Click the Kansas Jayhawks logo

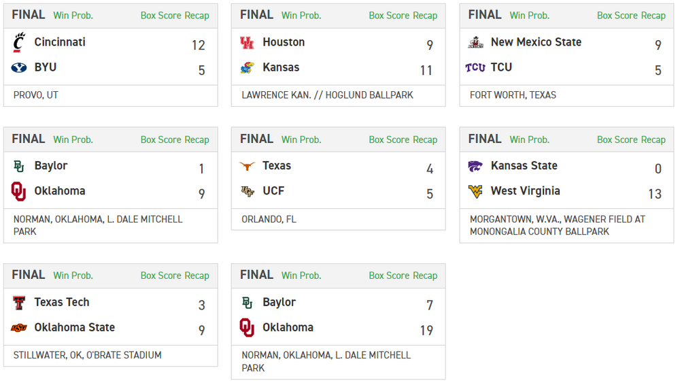[247, 67]
